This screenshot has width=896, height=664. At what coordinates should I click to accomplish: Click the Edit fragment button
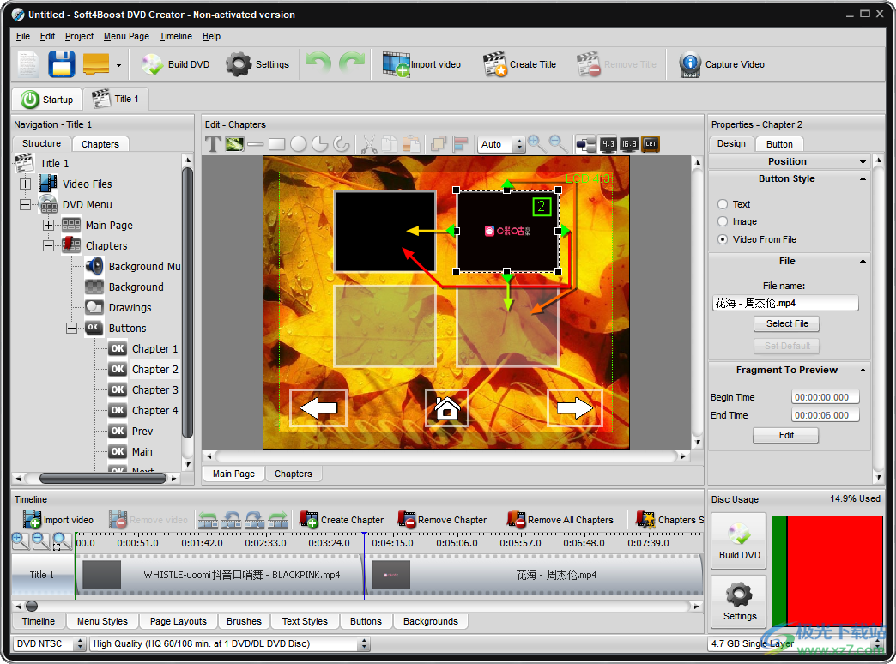[785, 435]
